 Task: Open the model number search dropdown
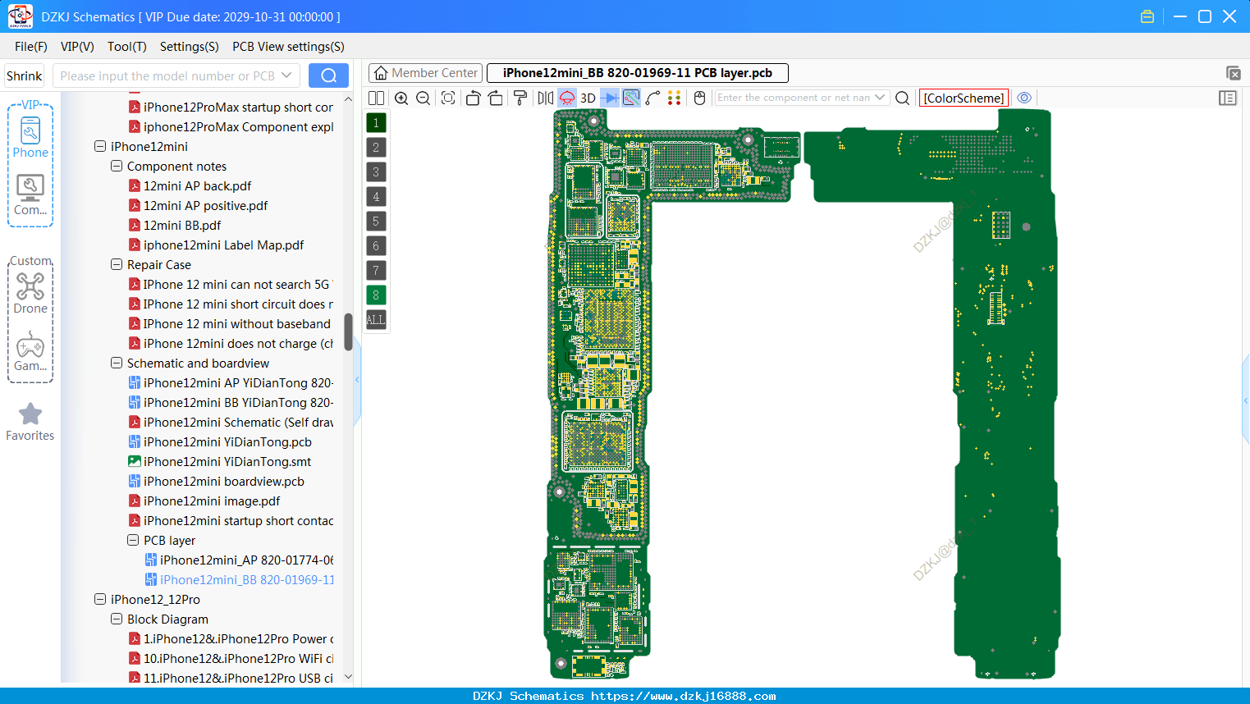[x=286, y=75]
